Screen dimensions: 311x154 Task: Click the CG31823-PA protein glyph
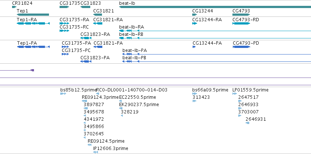pos(86,61)
